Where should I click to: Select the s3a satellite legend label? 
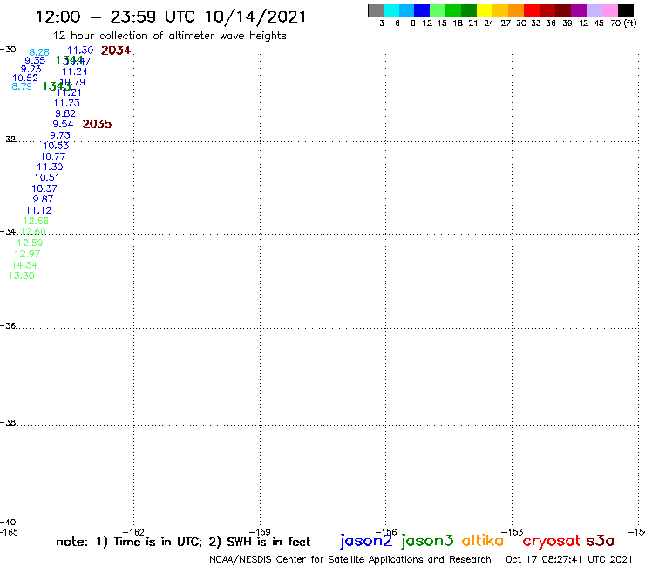tap(600, 541)
